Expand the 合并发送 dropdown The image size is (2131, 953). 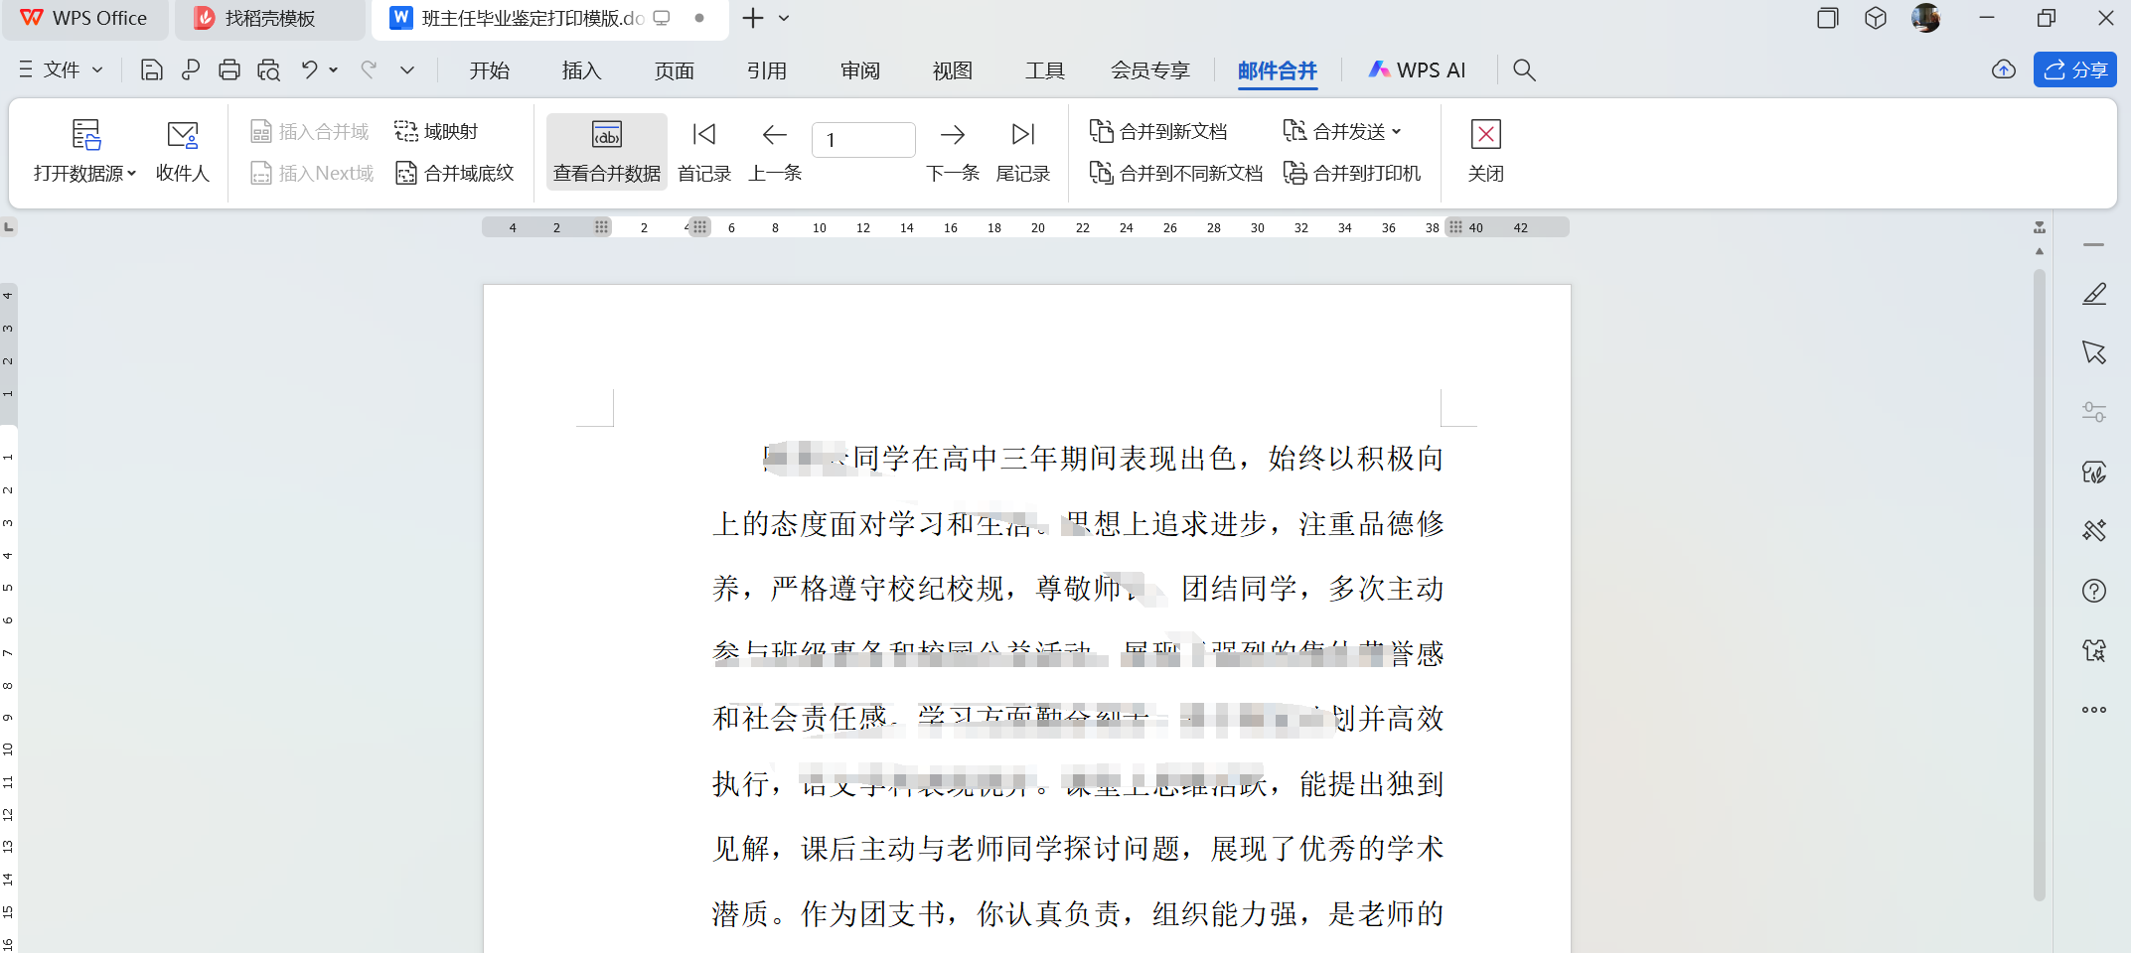point(1343,131)
